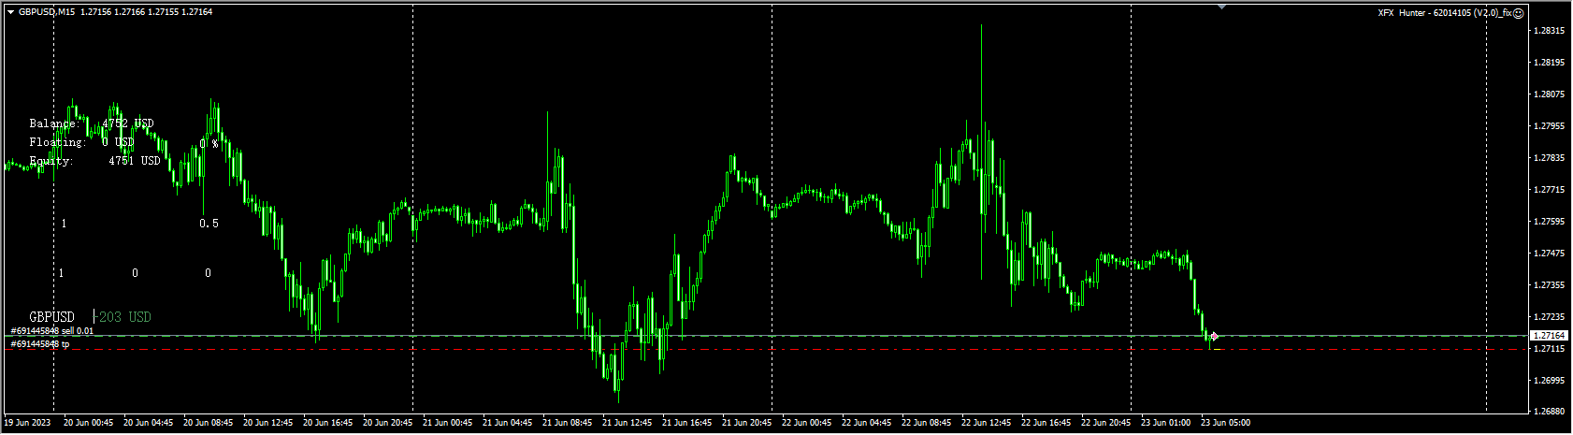Click the XFX Hunter expert advisor name
The width and height of the screenshot is (1573, 435).
[x=1443, y=13]
